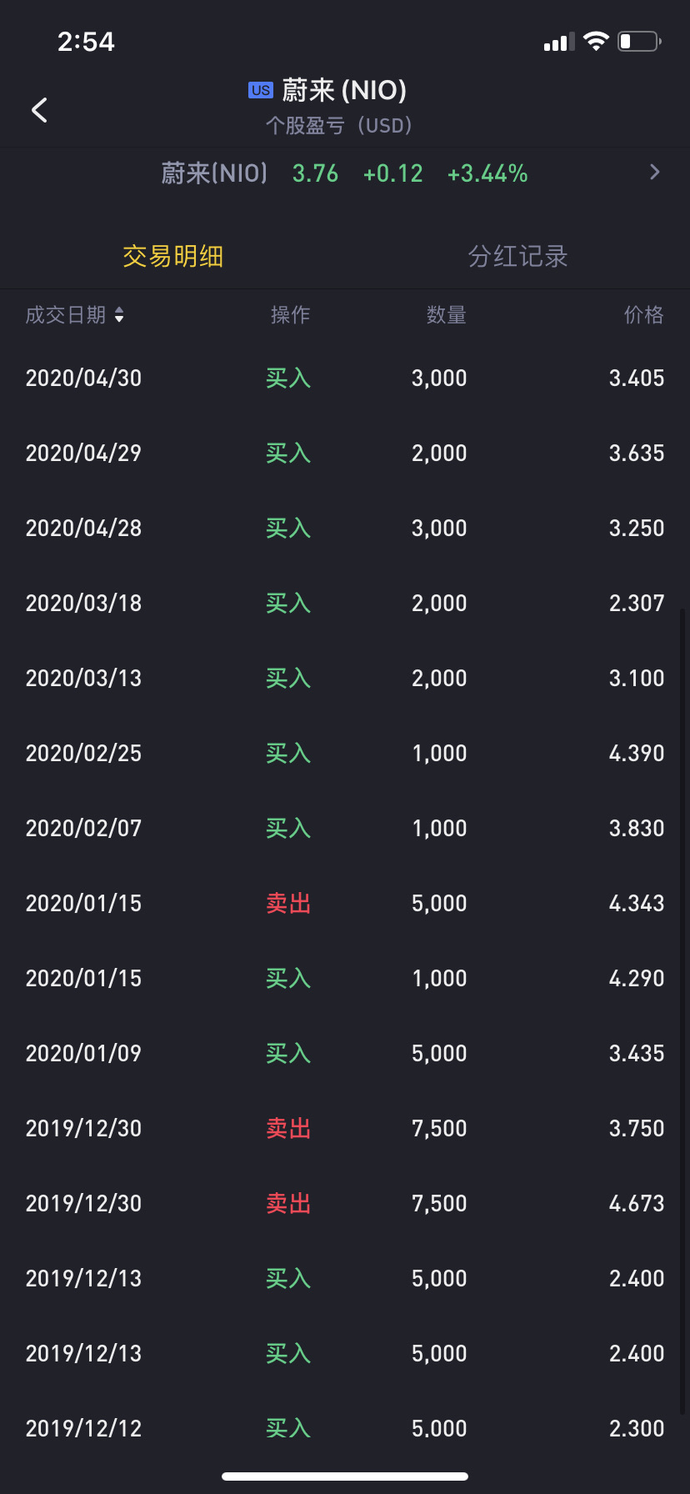Screen dimensions: 690x1494
Task: Tap the NIO 3.76 price row
Action: pyautogui.click(x=344, y=173)
